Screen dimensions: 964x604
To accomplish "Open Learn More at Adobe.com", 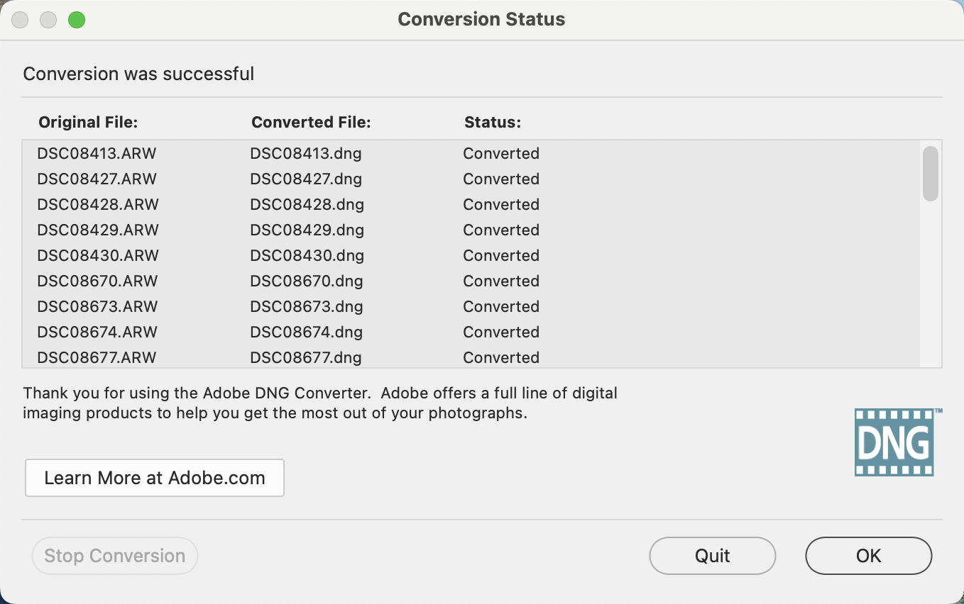I will [x=155, y=478].
